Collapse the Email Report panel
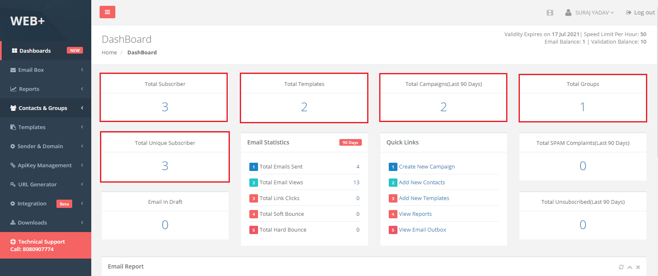 630,267
